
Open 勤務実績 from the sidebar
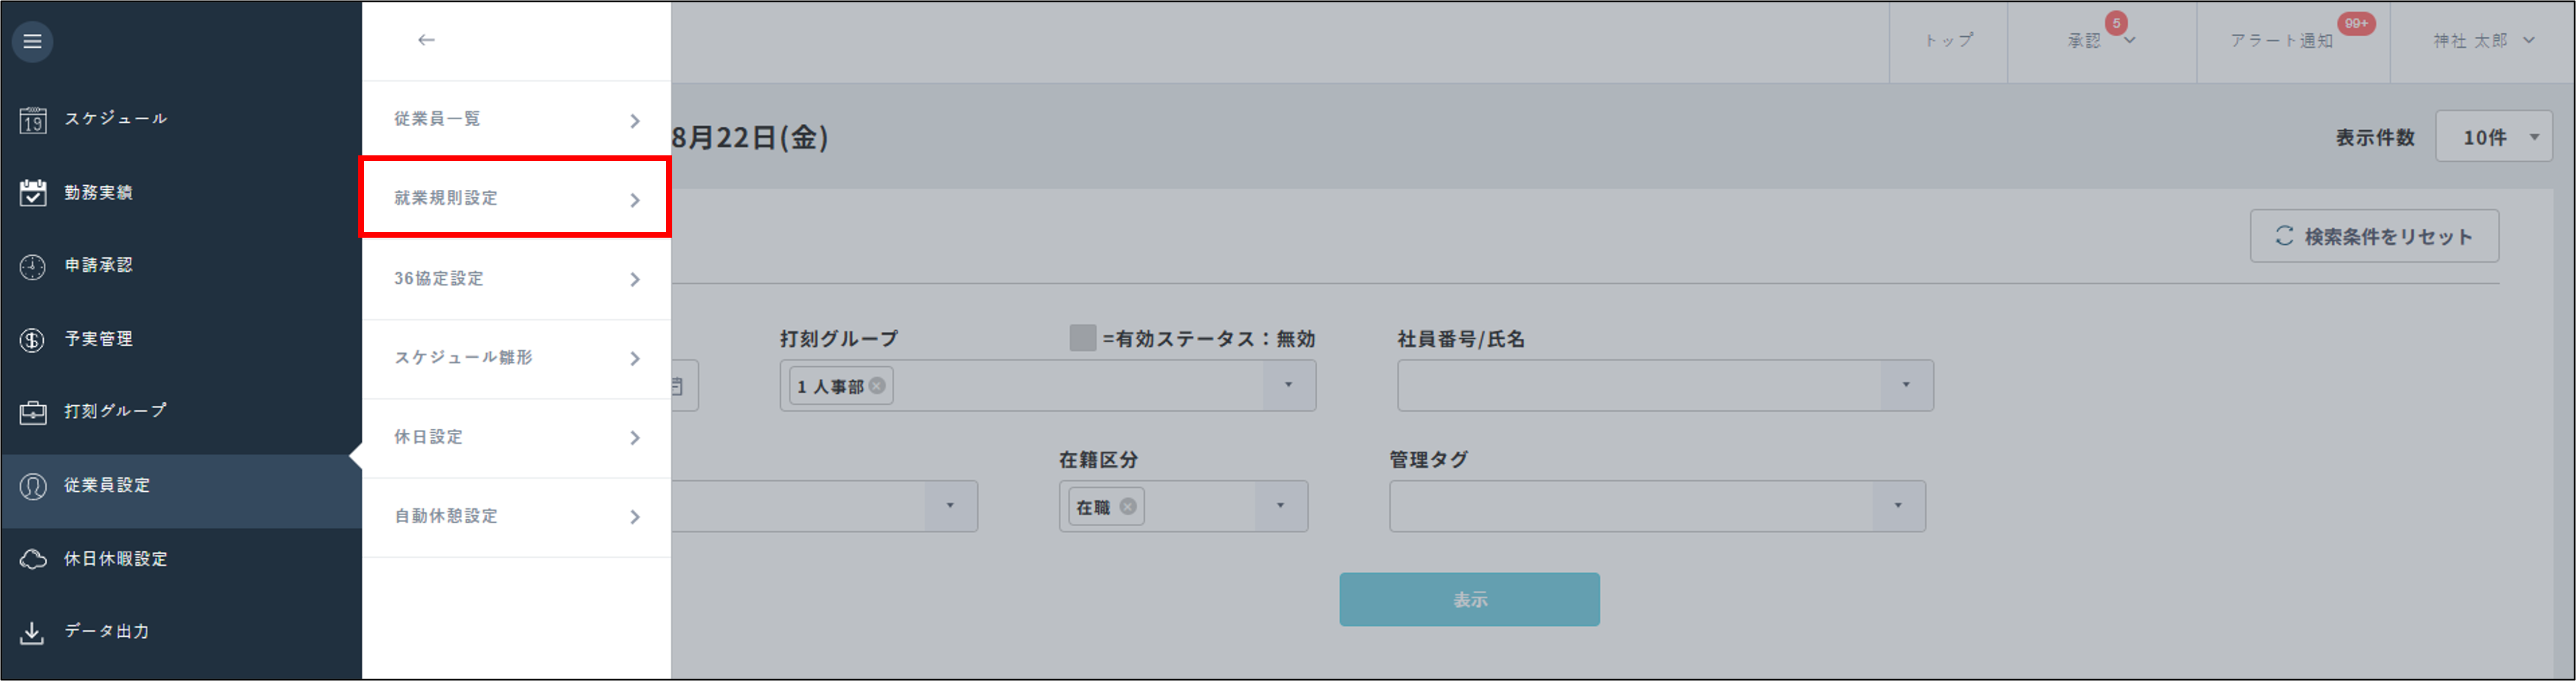32,192
